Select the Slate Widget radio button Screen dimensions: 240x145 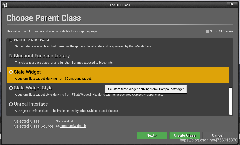[11, 72]
